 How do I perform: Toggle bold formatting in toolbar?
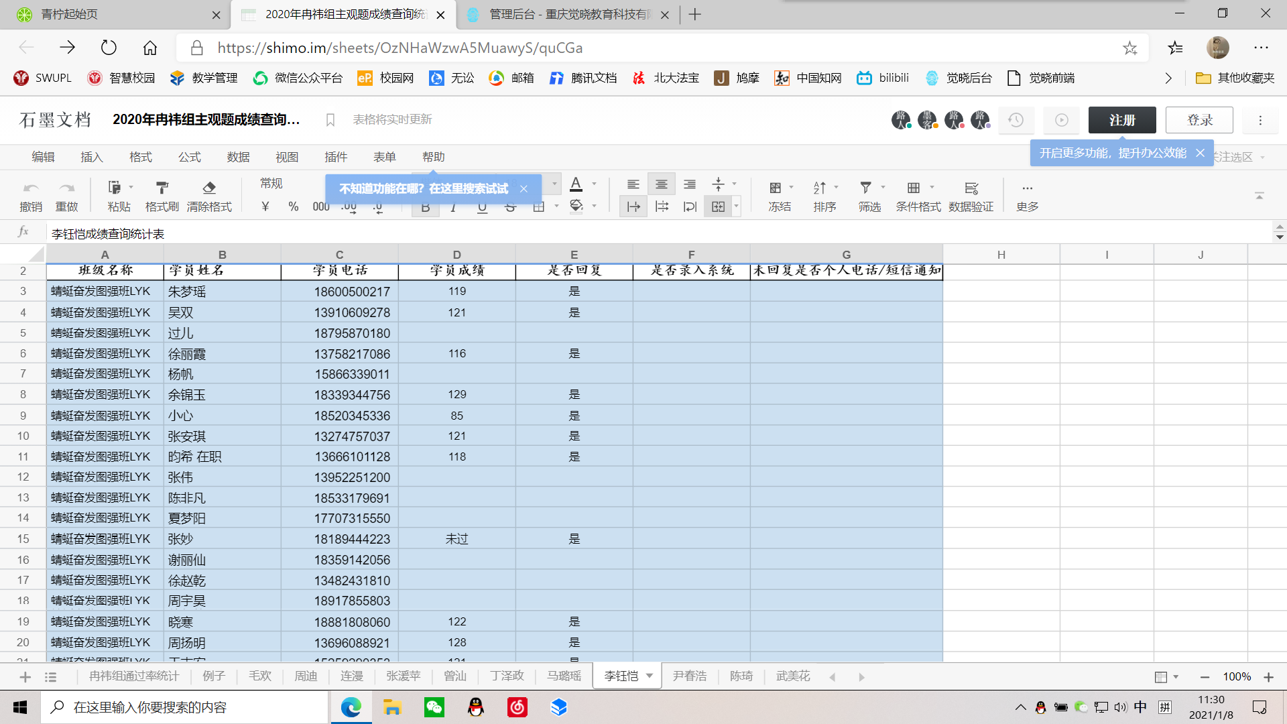coord(426,207)
